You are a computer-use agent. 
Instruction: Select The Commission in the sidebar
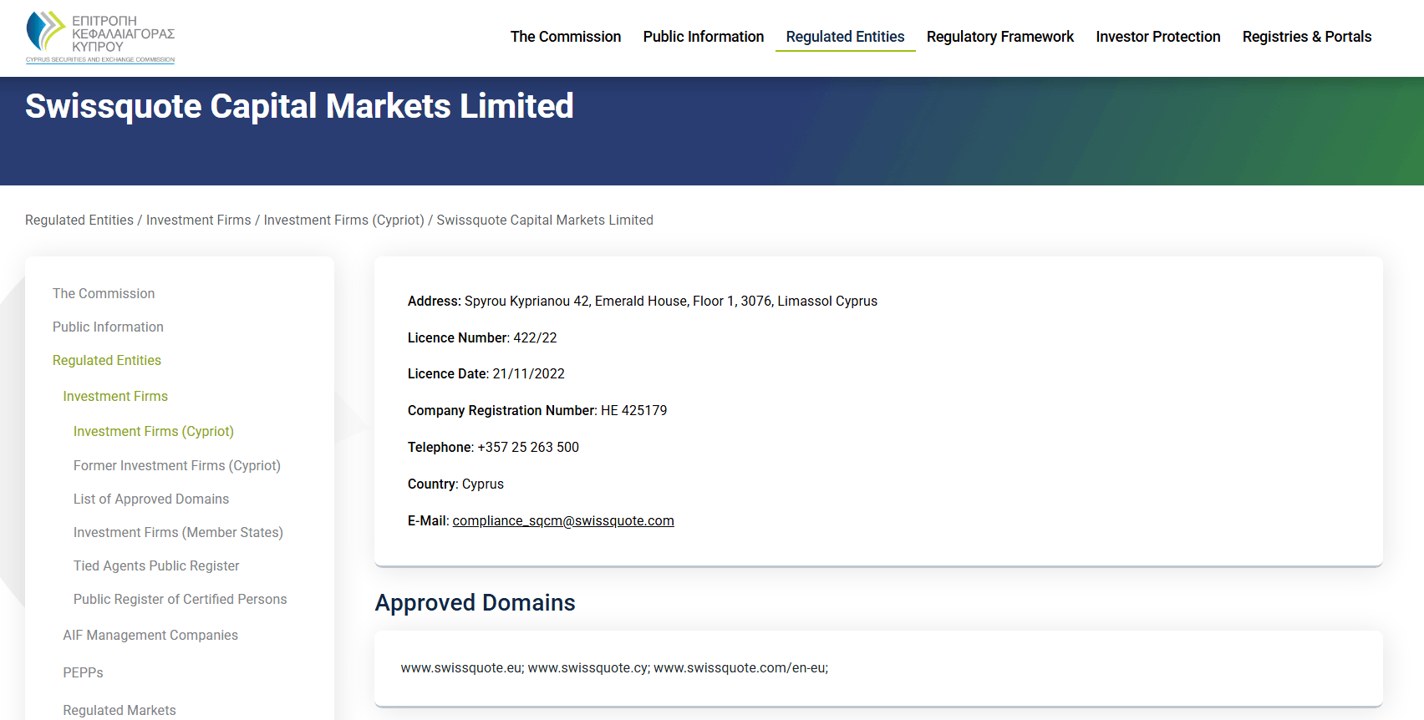point(104,293)
